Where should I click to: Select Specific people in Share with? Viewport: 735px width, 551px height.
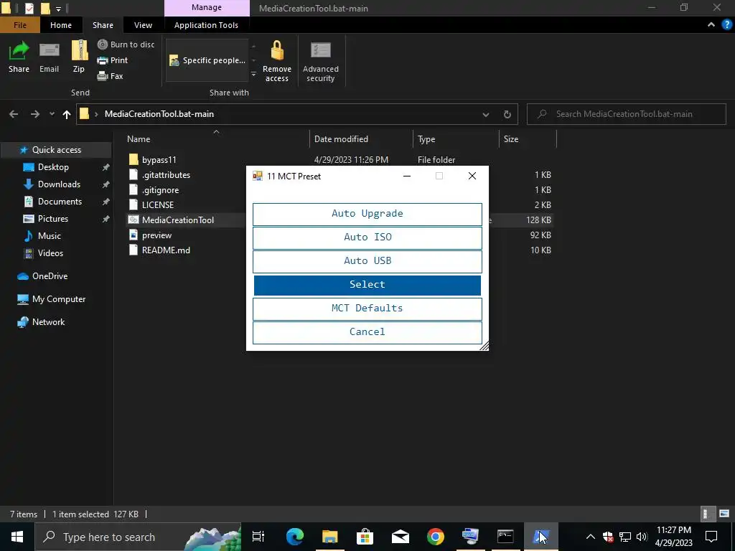click(207, 60)
